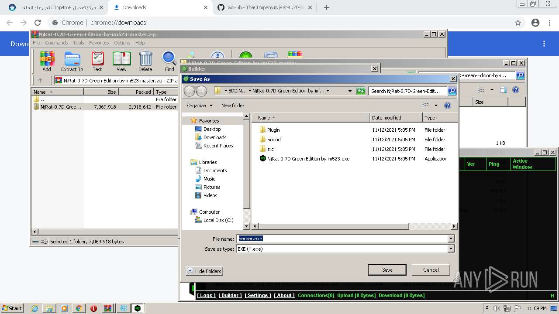The height and width of the screenshot is (314, 559).
Task: Open a new Chrome tab
Action: point(326,7)
